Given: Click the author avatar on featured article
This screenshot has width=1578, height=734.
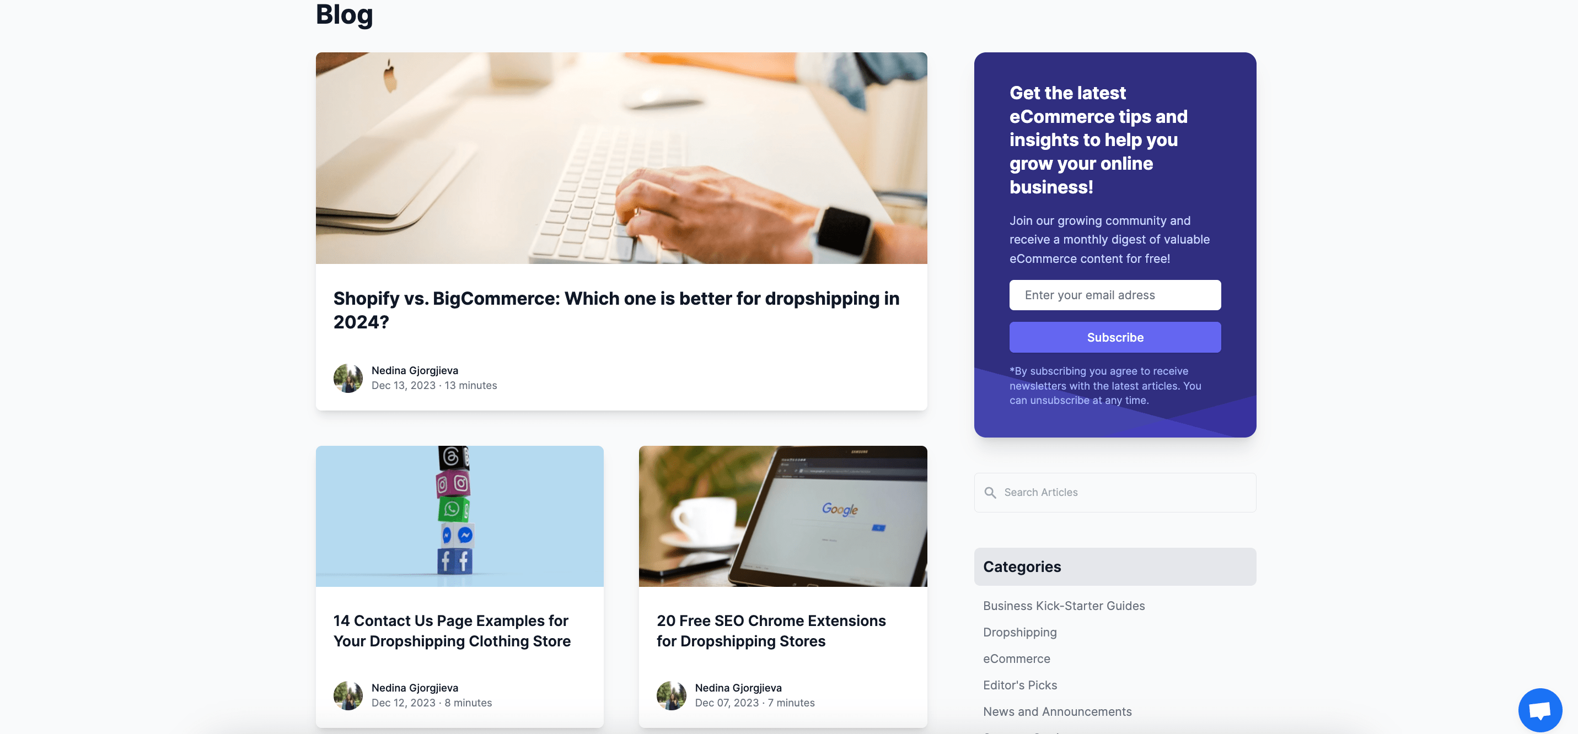Looking at the screenshot, I should pyautogui.click(x=348, y=377).
